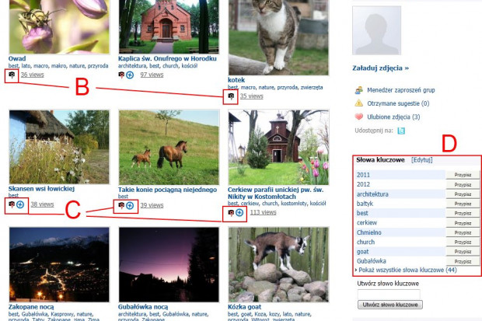Click Przypisz button for keyword goat

click(x=463, y=252)
